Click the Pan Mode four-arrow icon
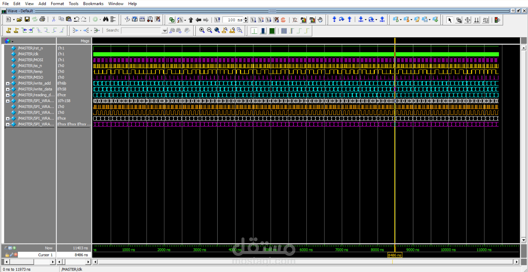Image resolution: width=528 pixels, height=272 pixels. coord(467,20)
